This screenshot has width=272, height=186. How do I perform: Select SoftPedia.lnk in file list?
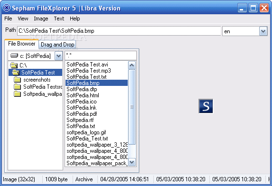pyautogui.click(x=81, y=108)
